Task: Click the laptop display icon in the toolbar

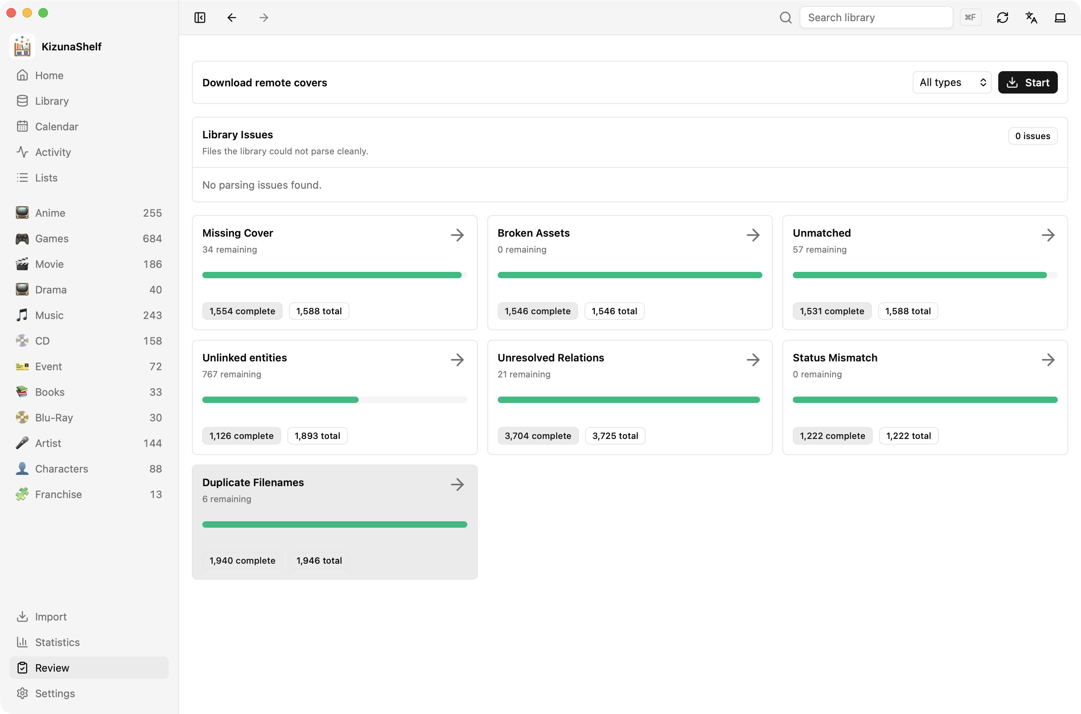Action: 1060,17
